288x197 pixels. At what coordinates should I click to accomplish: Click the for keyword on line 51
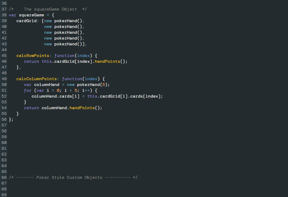click(27, 90)
